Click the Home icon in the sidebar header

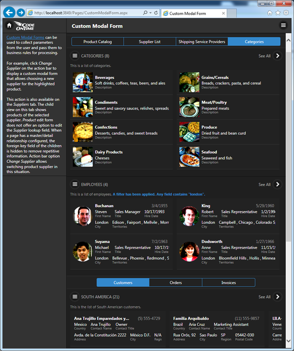[9, 25]
